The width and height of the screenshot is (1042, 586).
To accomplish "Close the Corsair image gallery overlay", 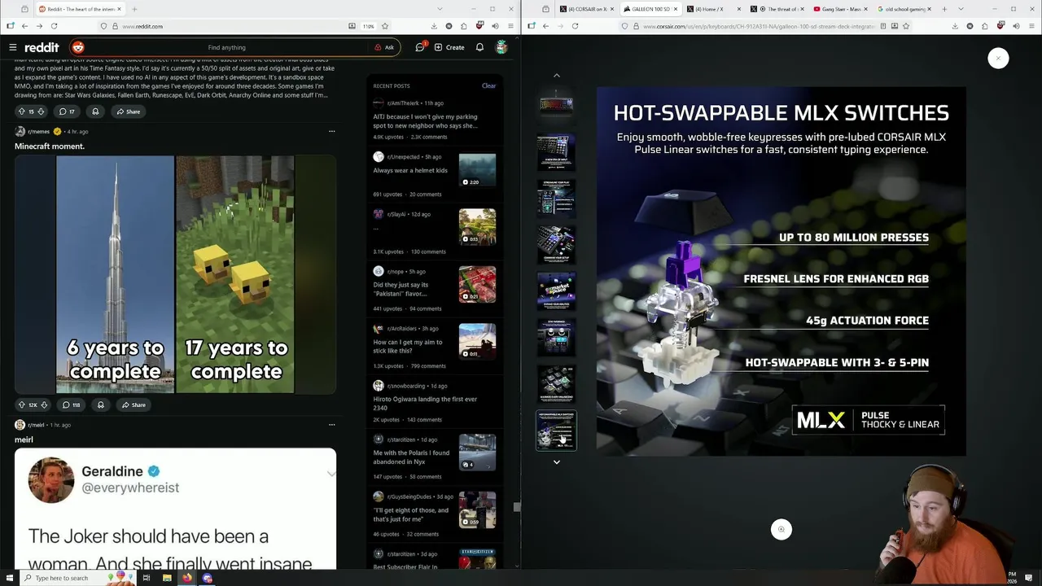I will (x=998, y=58).
